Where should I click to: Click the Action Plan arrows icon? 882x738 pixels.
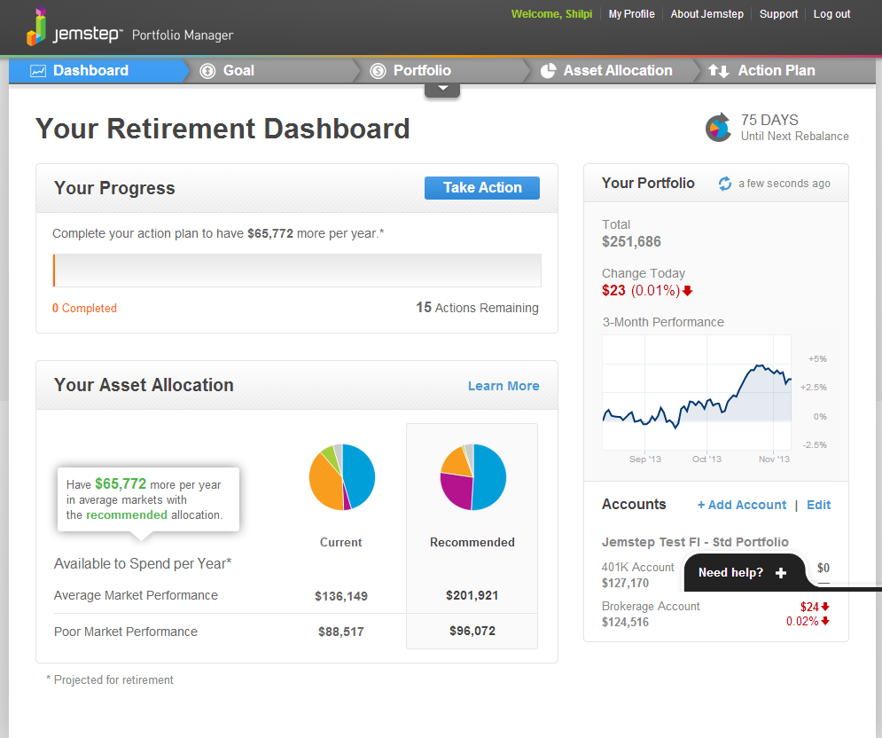[720, 69]
